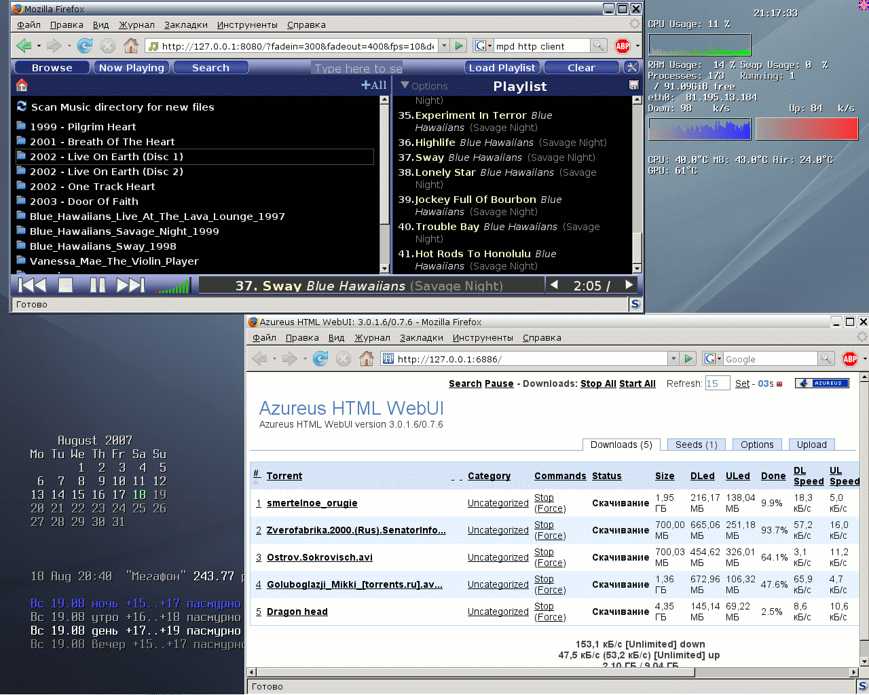Open folder Blue_Hawaiians_Sway_1998

[x=103, y=246]
